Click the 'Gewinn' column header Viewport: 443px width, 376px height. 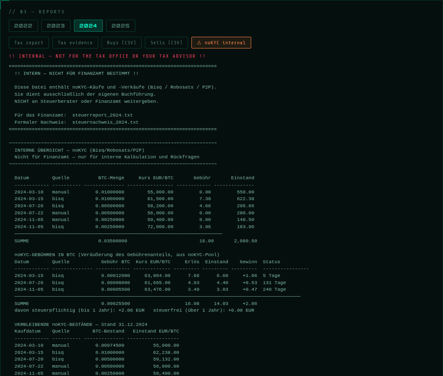[x=248, y=262]
